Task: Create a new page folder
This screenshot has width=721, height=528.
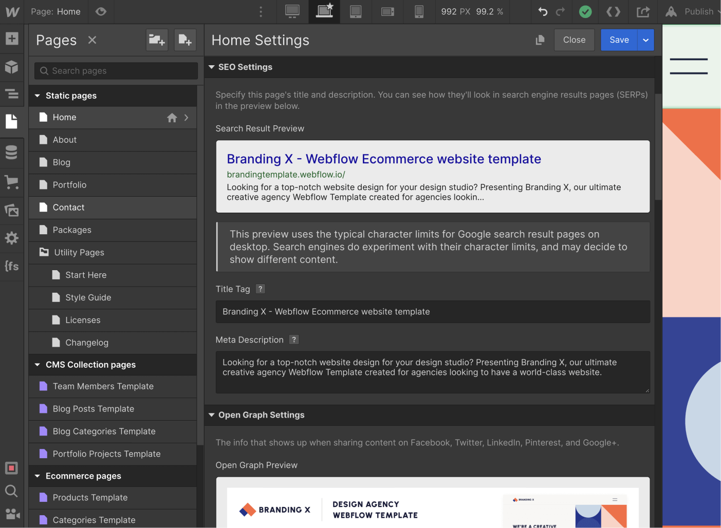Action: 157,40
